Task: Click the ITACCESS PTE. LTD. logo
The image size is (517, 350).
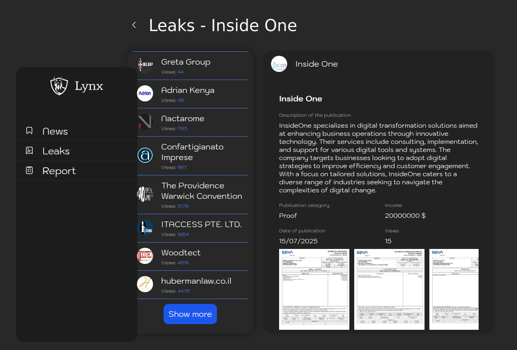Action: tap(145, 228)
